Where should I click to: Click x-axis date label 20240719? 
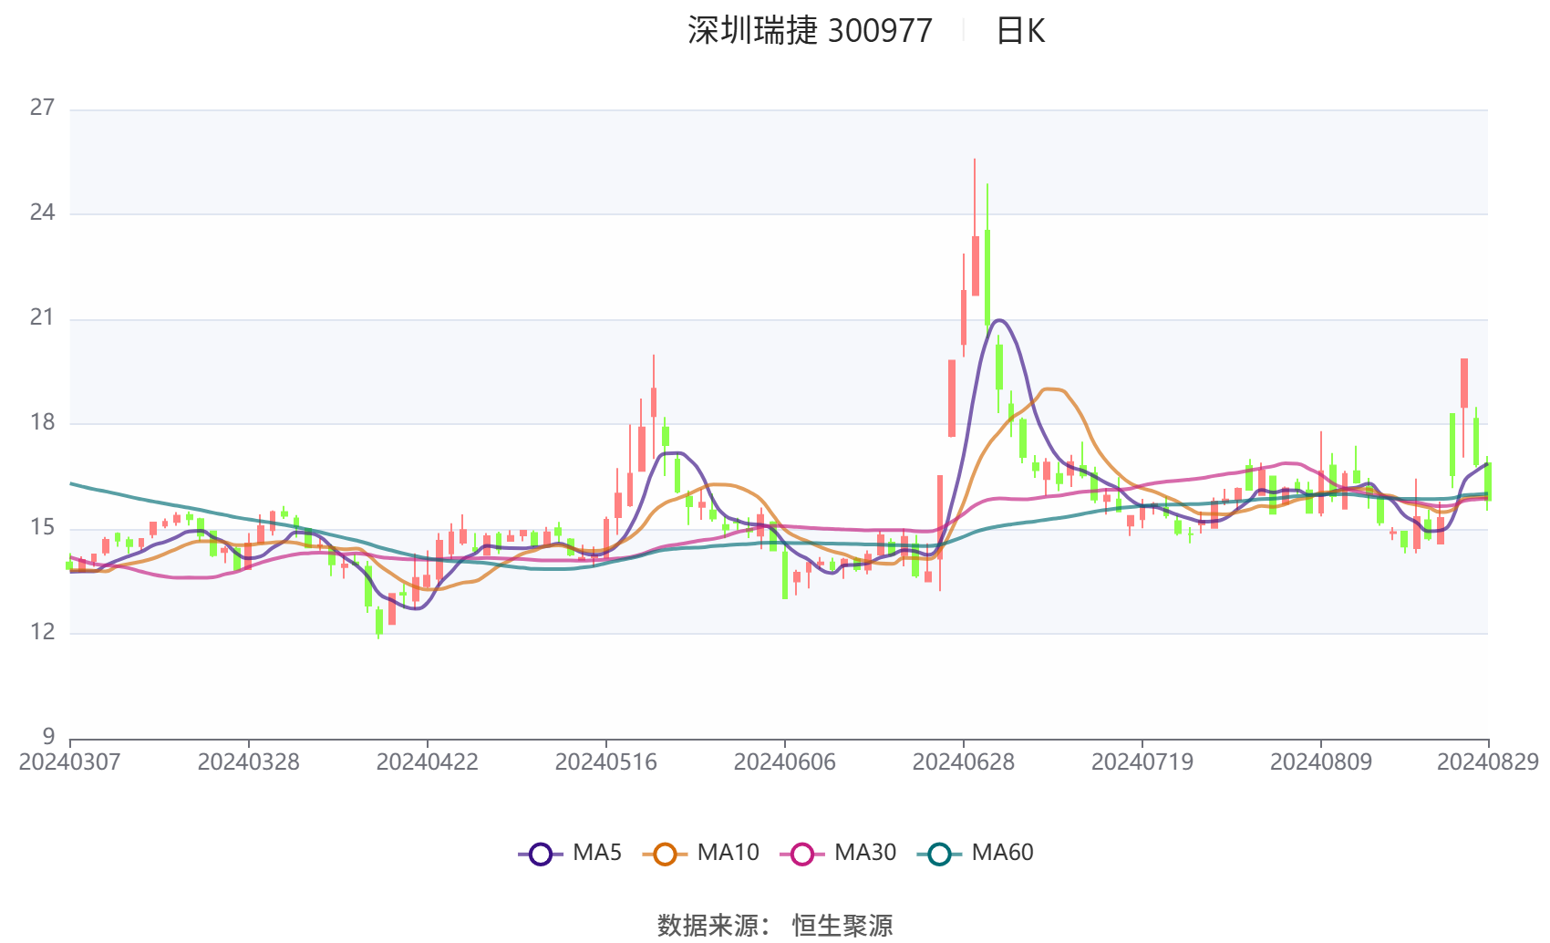click(1142, 762)
